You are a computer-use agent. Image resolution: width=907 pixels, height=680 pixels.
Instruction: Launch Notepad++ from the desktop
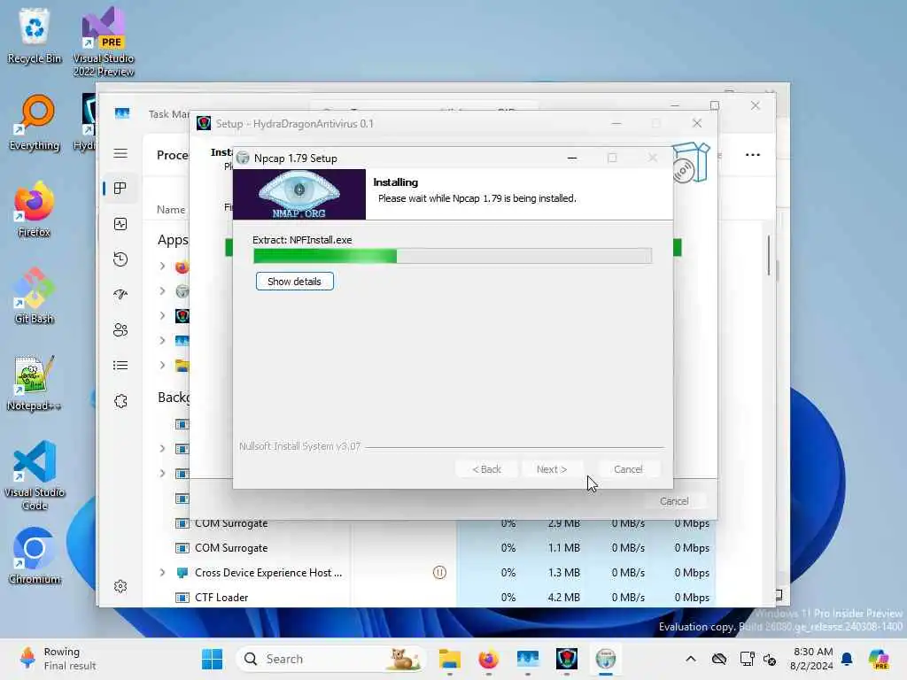tap(35, 382)
